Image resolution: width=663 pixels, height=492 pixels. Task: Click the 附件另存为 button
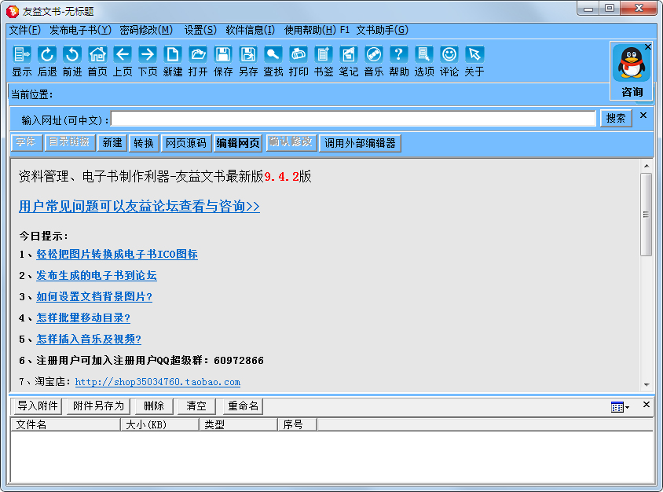(98, 406)
